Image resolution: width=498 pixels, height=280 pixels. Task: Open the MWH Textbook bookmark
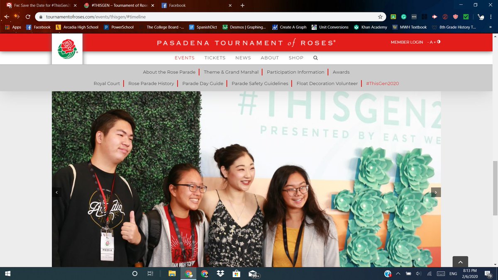click(410, 27)
